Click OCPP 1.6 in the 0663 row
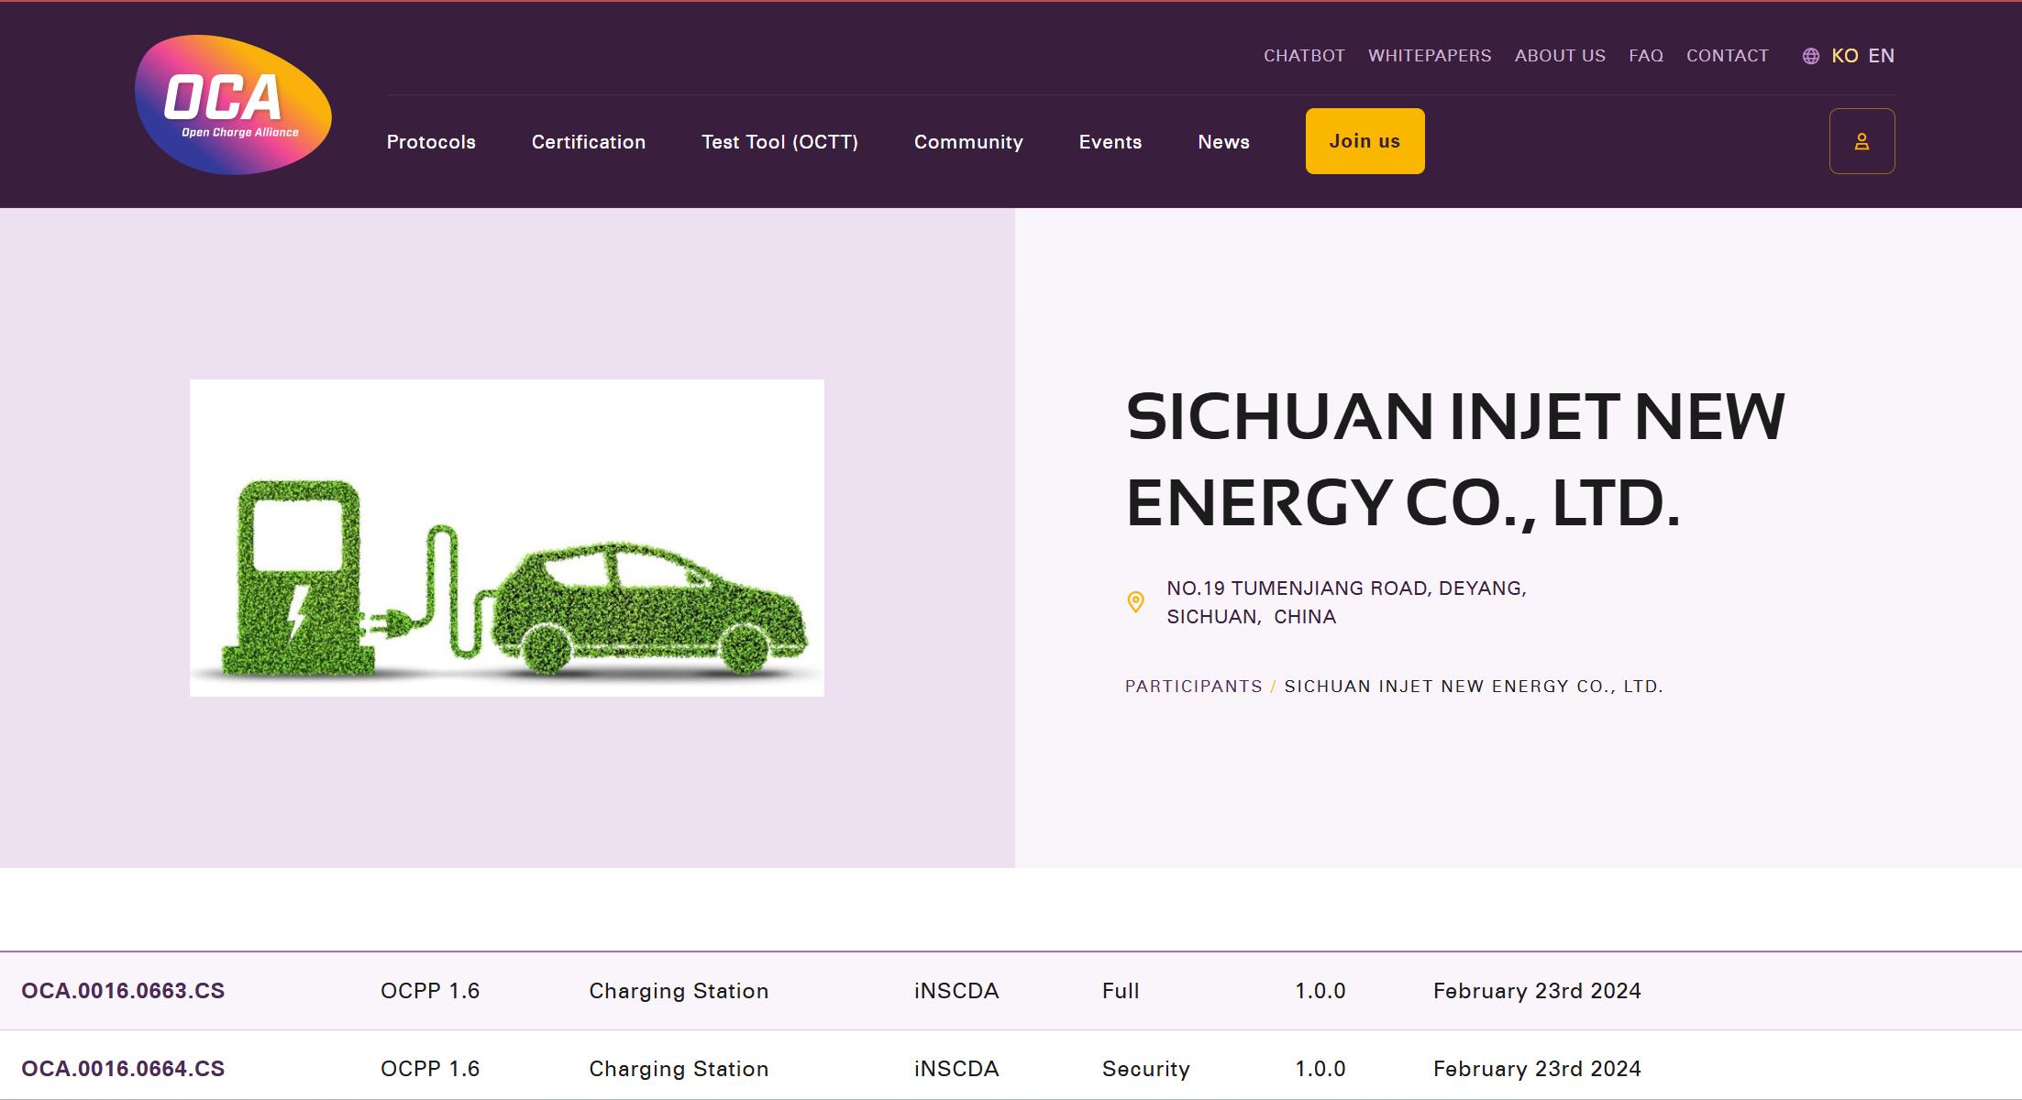Screen dimensions: 2022x1100 (430, 991)
